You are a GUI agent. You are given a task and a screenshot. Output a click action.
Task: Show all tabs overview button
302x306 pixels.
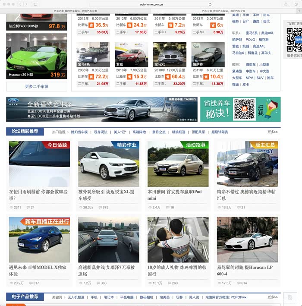[296, 4]
